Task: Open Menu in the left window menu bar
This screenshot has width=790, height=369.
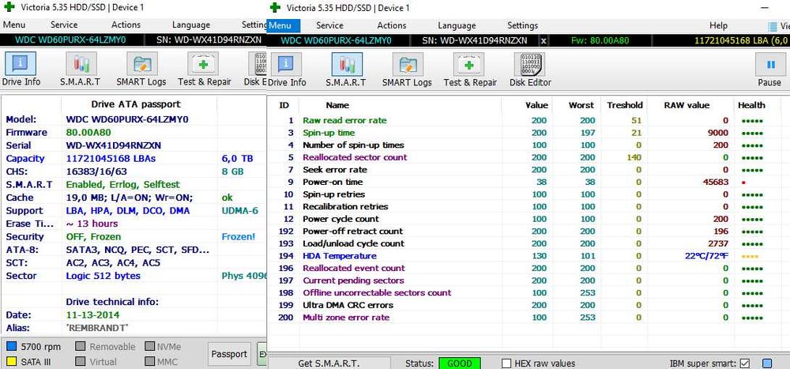Action: click(14, 24)
